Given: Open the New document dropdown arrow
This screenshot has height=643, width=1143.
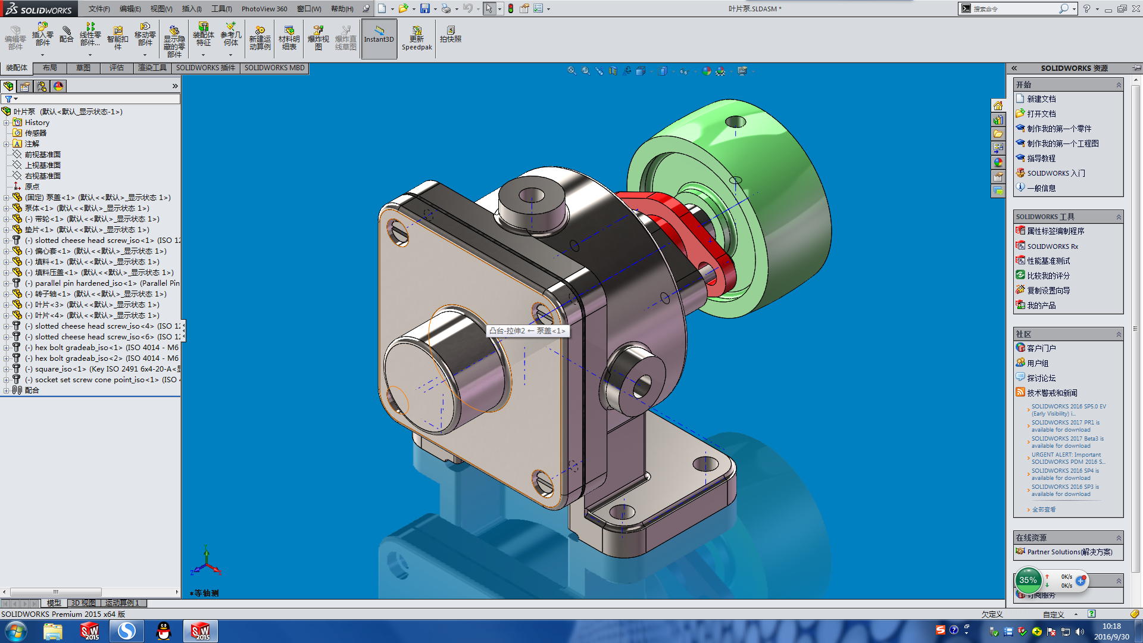Looking at the screenshot, I should click(392, 9).
